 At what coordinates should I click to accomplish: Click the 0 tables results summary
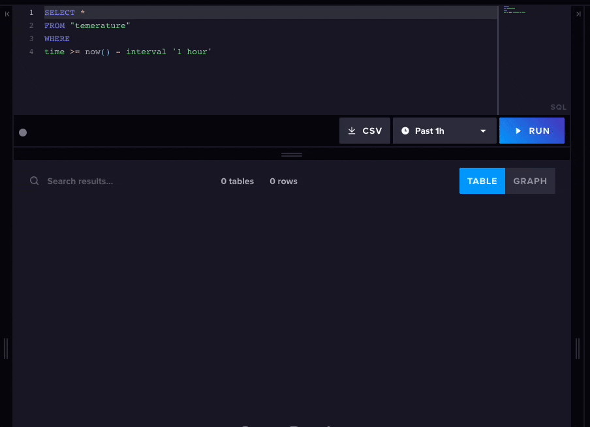click(x=237, y=181)
